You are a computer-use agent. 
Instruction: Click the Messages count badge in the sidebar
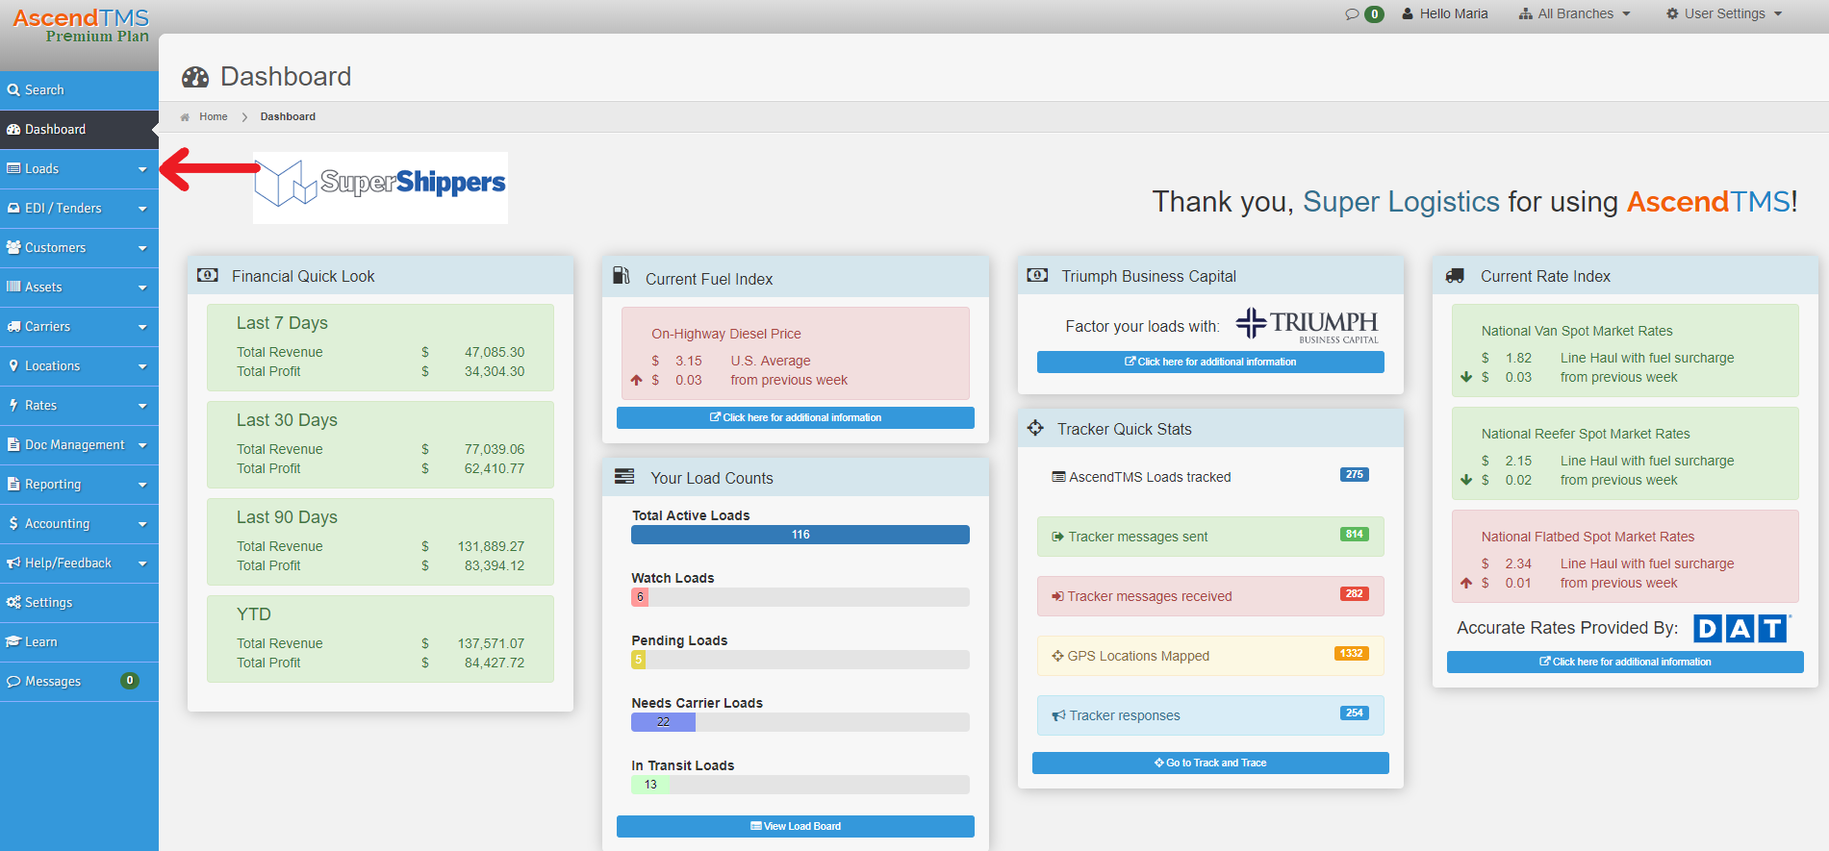tap(130, 681)
